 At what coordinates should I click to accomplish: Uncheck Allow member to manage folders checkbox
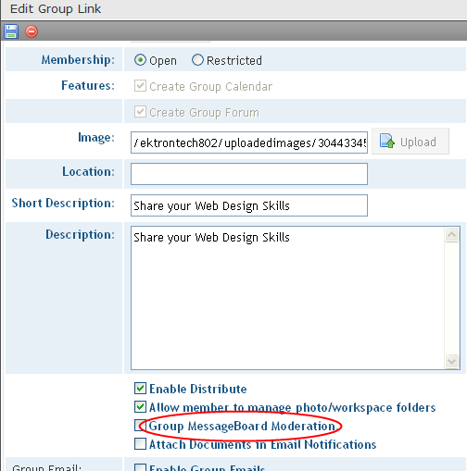pos(140,407)
